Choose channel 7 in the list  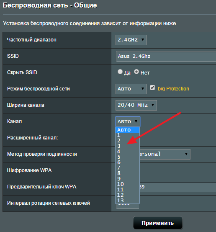tap(127, 168)
